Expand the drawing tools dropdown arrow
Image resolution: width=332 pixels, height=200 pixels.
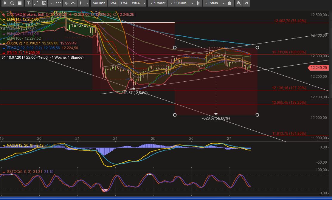click(x=86, y=3)
